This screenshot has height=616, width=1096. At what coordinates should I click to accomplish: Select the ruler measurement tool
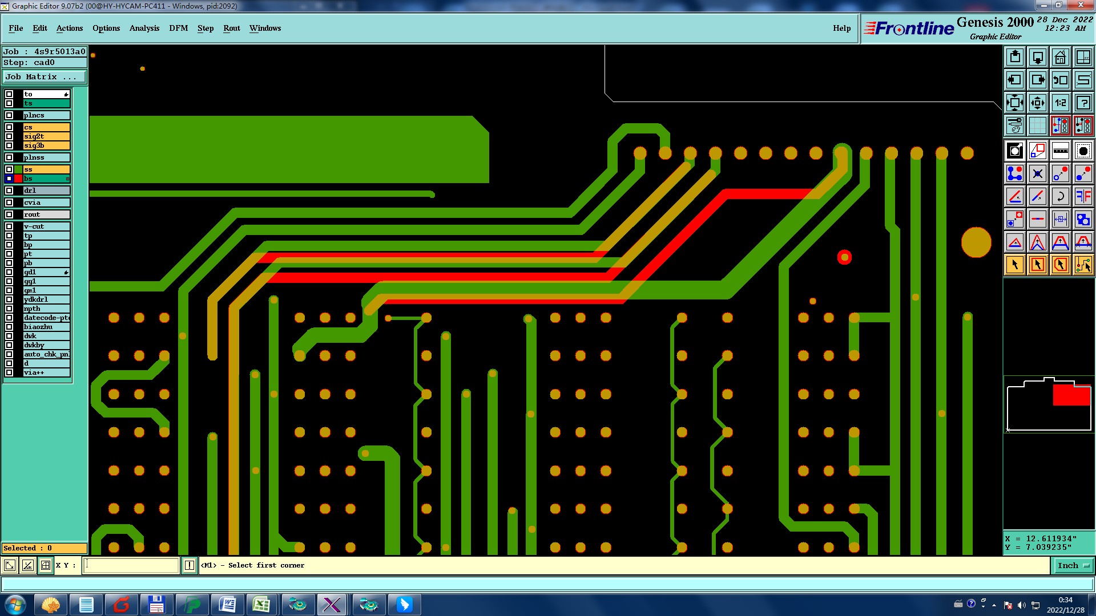[x=1060, y=151]
